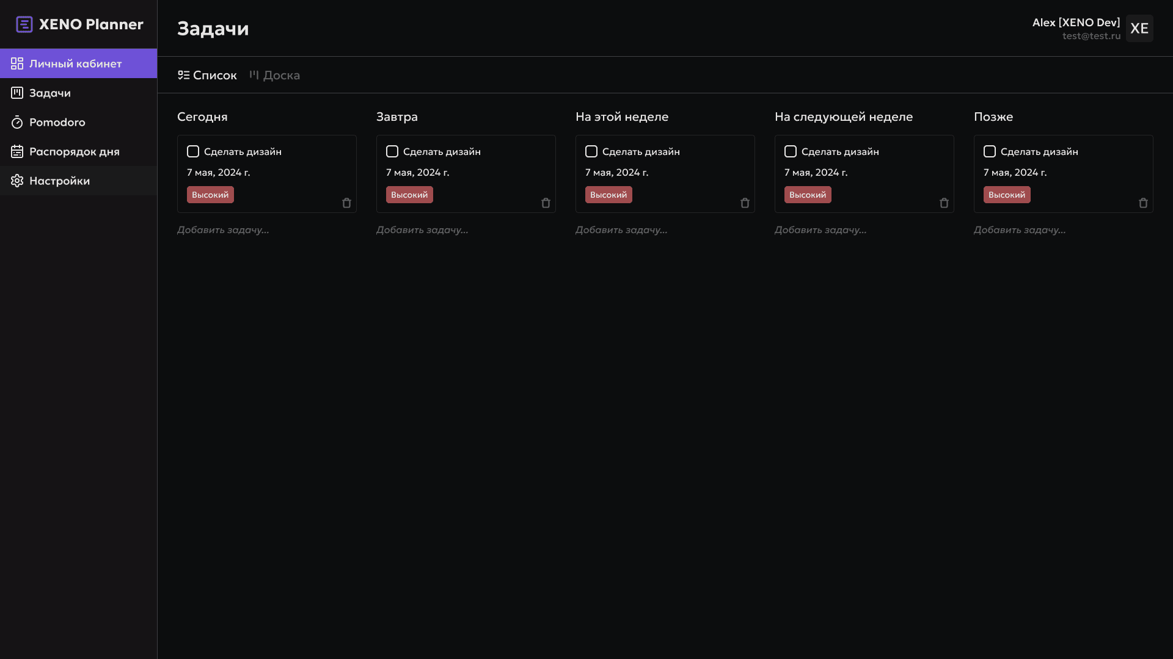Click the Pomodoro timer icon in sidebar
Screen dimensions: 1173x659
[x=17, y=123]
